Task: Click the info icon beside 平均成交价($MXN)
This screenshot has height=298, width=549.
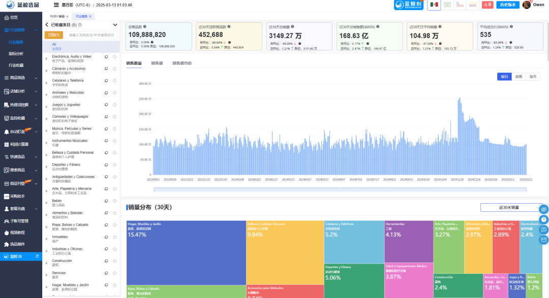Action: (x=511, y=26)
